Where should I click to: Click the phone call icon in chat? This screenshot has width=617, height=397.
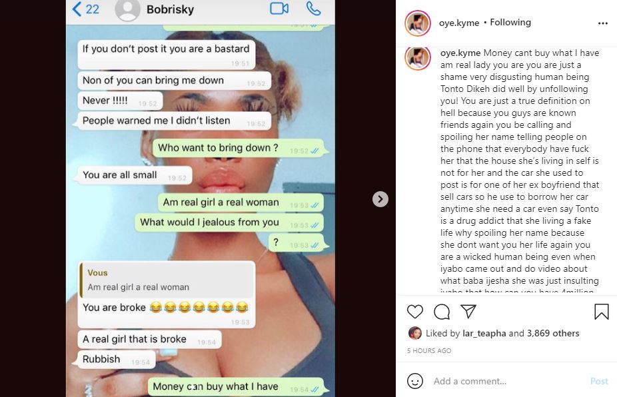click(x=313, y=9)
